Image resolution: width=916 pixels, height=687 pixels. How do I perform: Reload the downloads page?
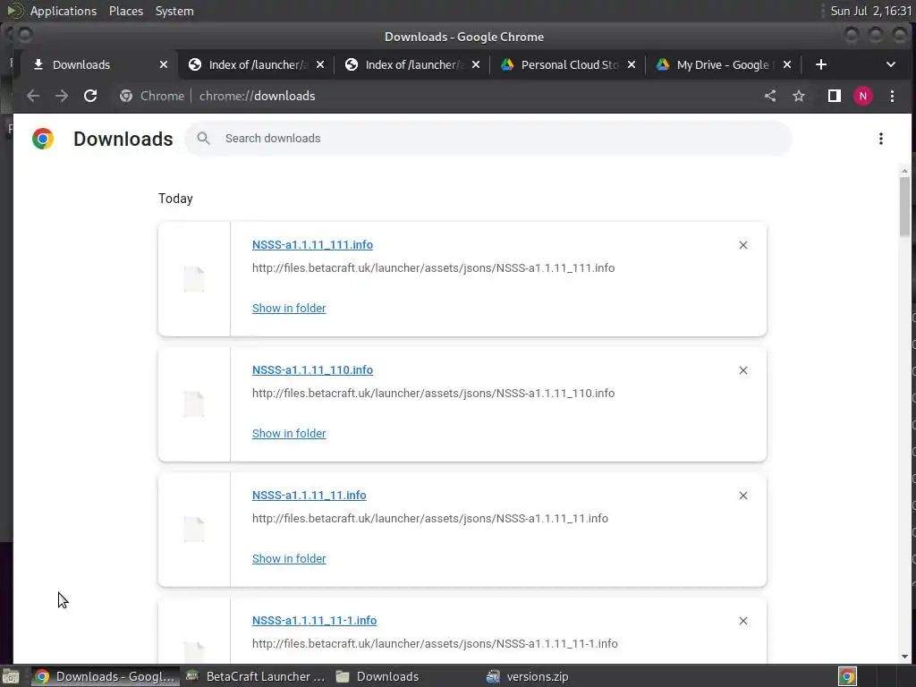pyautogui.click(x=90, y=96)
